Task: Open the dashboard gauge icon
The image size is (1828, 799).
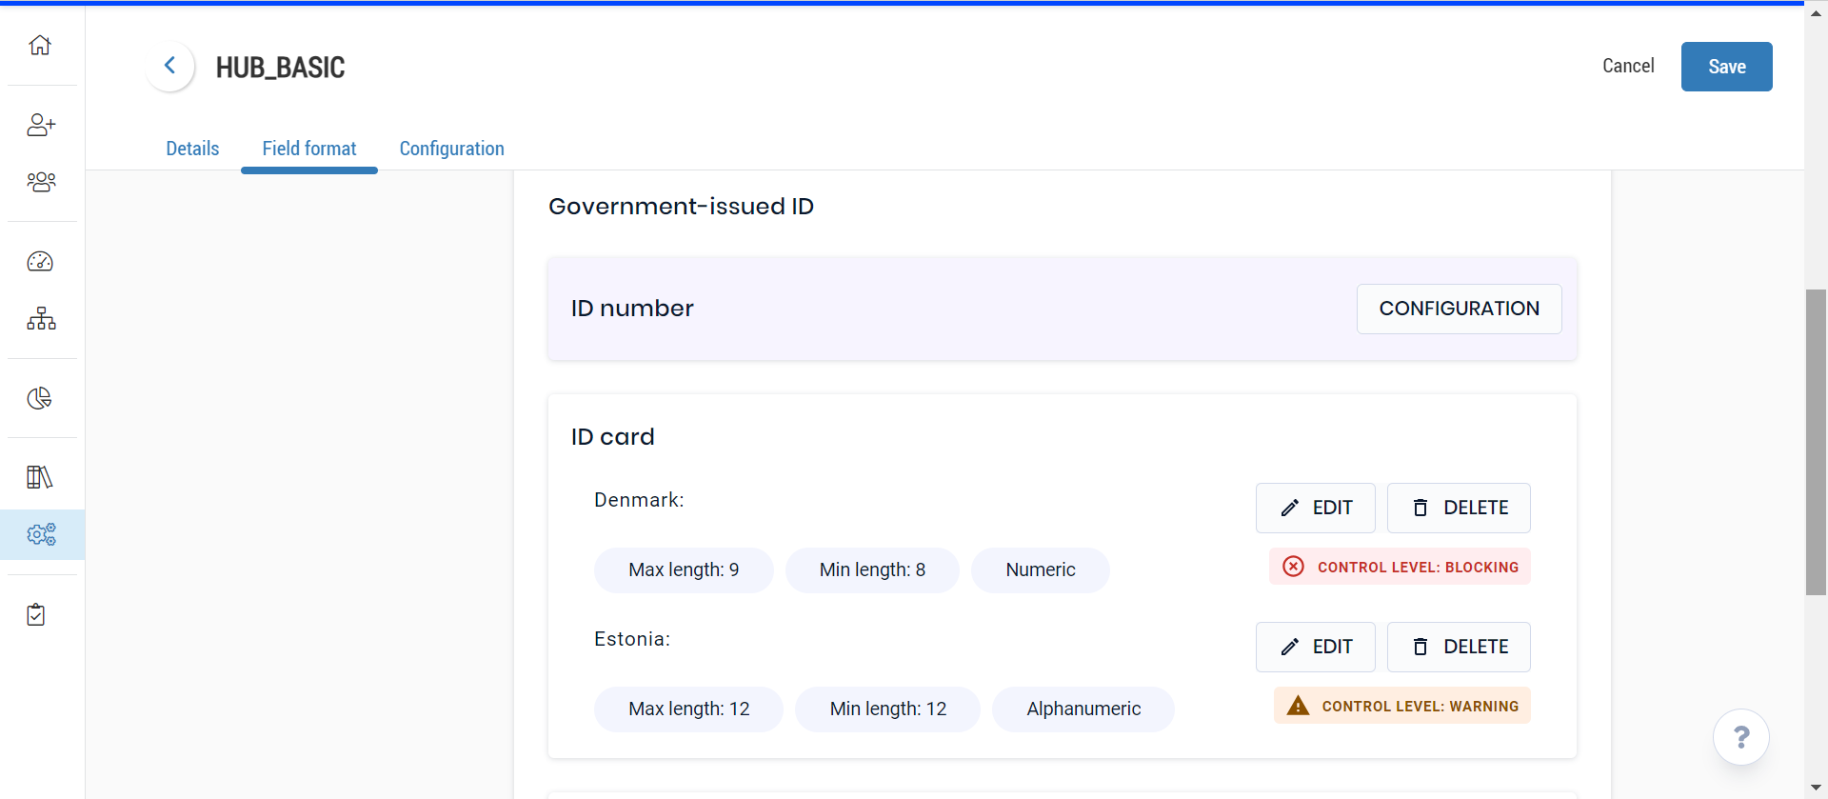Action: tap(40, 262)
